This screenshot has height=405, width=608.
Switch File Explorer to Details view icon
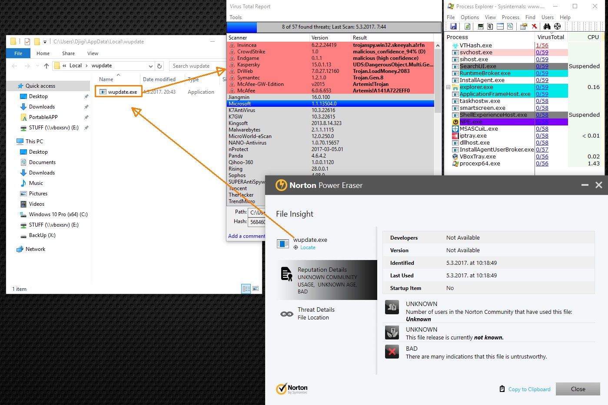246,289
